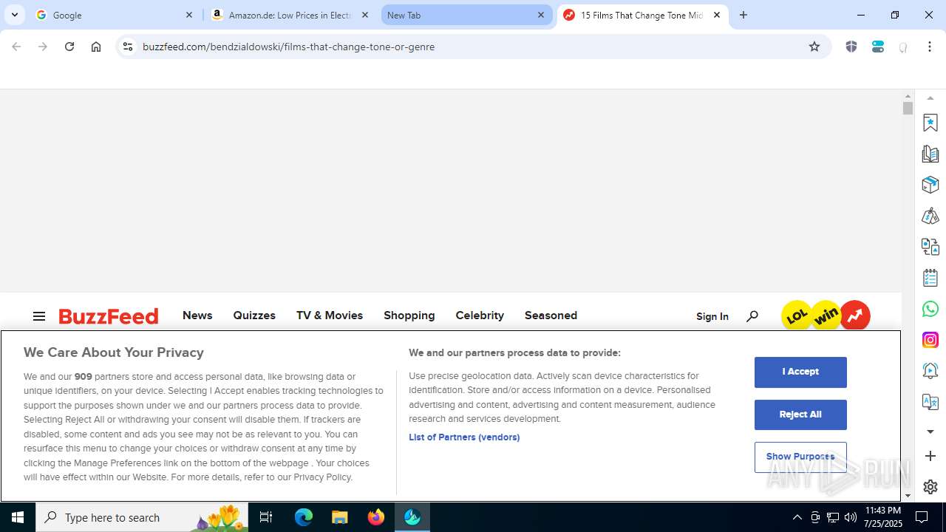
Task: Open the reading book sidebar icon
Action: click(x=930, y=154)
